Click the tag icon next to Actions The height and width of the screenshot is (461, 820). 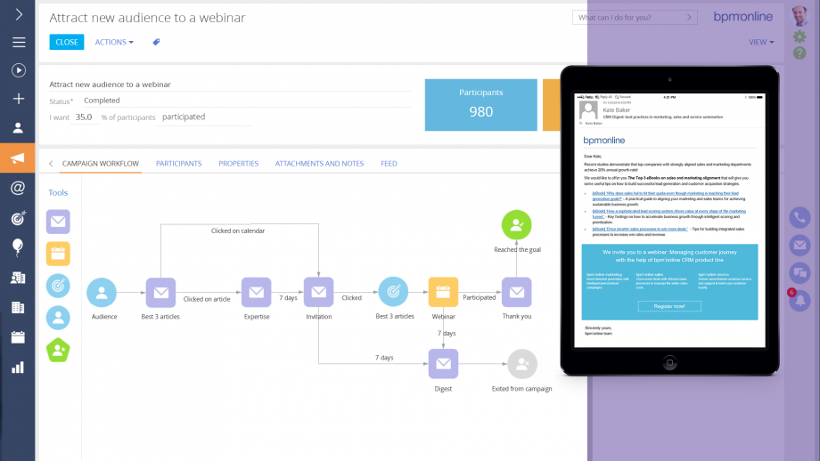coord(157,42)
